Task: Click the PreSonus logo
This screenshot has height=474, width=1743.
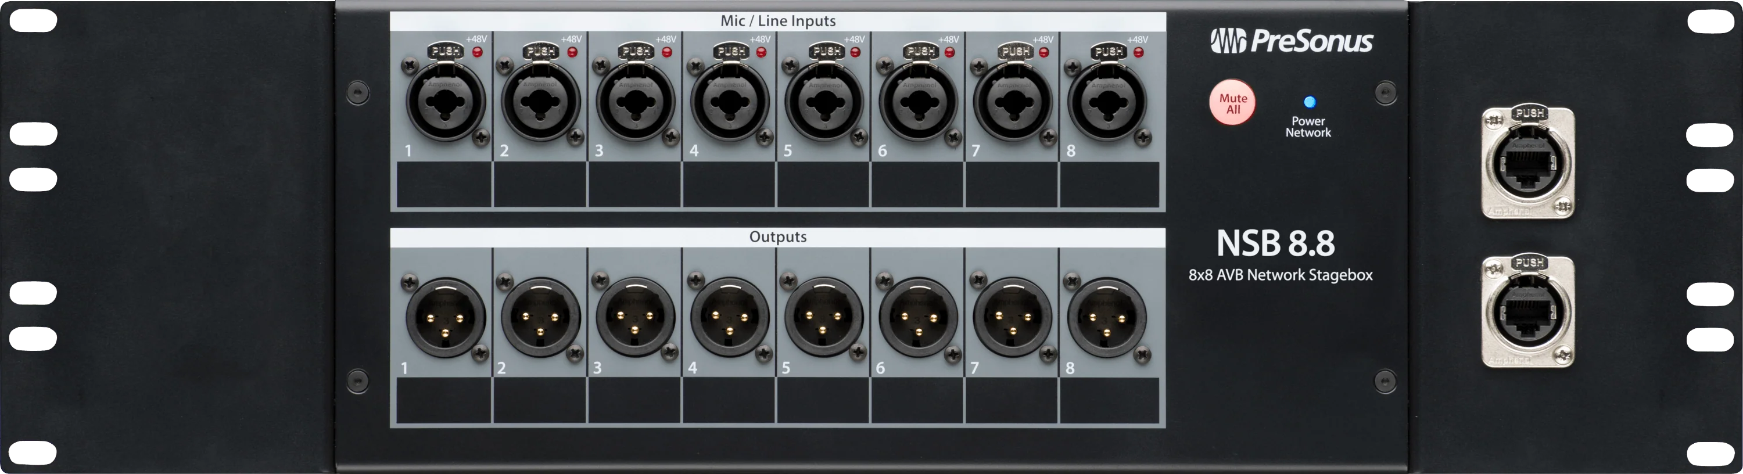Action: coord(1292,41)
